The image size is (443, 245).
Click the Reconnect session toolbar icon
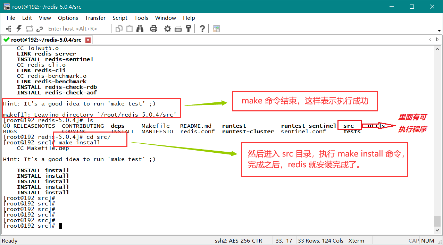point(29,29)
